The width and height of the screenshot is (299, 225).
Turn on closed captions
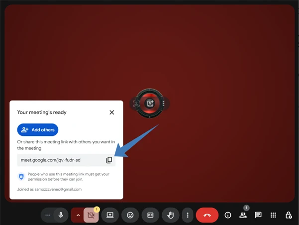(x=150, y=215)
